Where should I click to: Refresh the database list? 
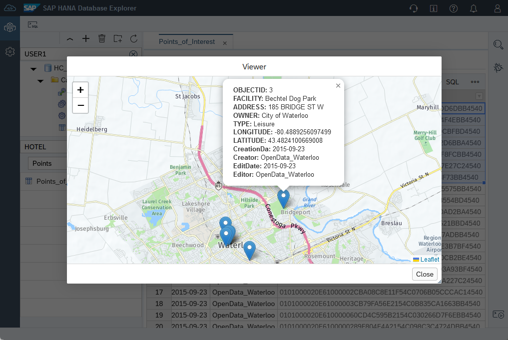(x=134, y=39)
